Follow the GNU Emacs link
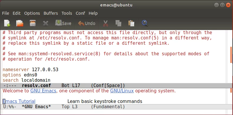 43,91
